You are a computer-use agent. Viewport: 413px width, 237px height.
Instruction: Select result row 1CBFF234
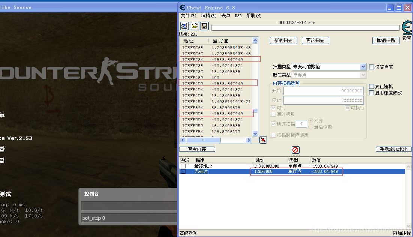click(x=216, y=60)
